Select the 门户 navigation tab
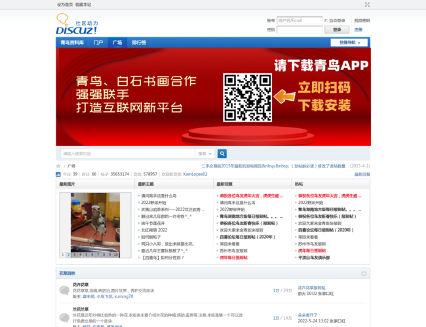Viewport: 426px width, 327px height. click(98, 43)
